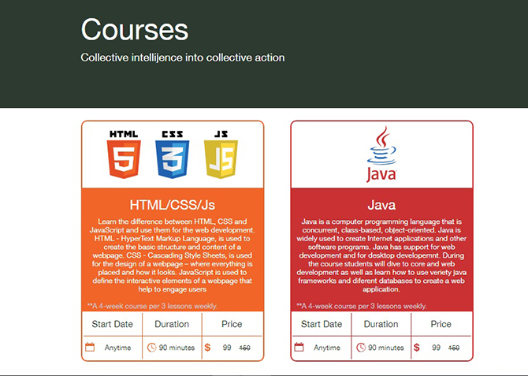Select Price header in Java card
This screenshot has width=528, height=376.
click(441, 324)
